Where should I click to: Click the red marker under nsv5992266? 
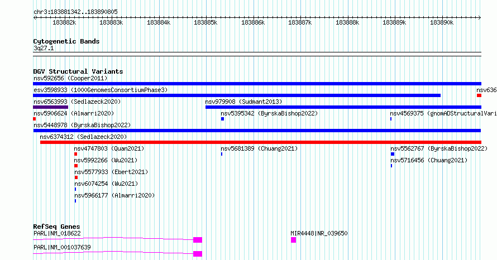click(x=76, y=166)
